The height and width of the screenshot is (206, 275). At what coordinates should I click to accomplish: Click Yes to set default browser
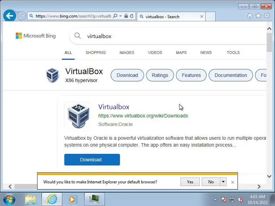(190, 182)
